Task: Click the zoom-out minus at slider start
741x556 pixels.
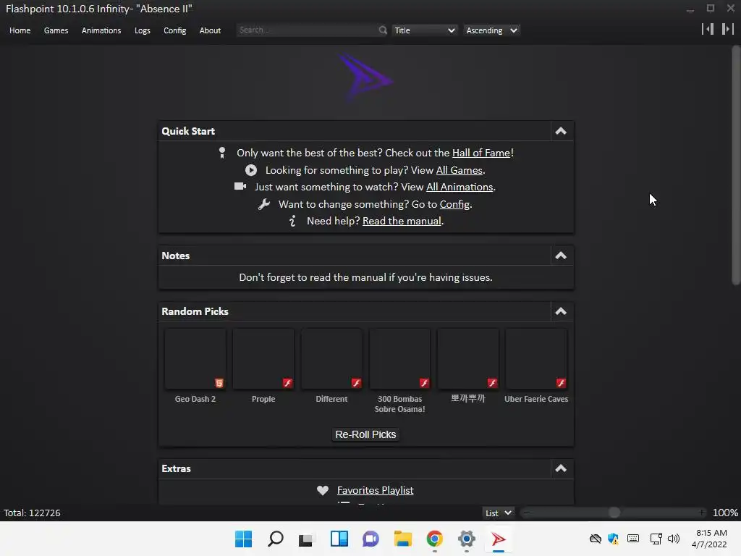Action: click(x=526, y=513)
